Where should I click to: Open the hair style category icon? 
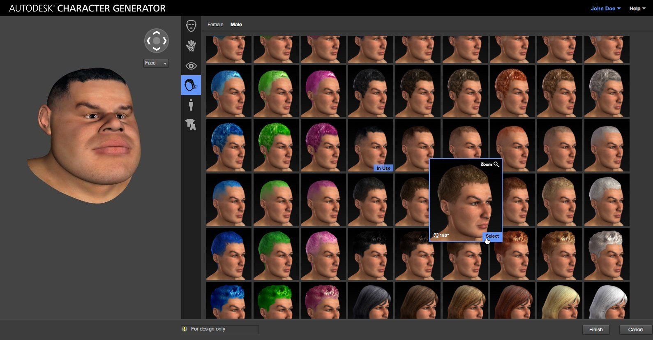[191, 85]
